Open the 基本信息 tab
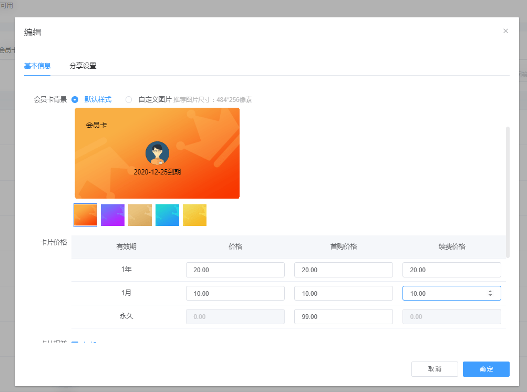Image resolution: width=527 pixels, height=392 pixels. pyautogui.click(x=37, y=66)
